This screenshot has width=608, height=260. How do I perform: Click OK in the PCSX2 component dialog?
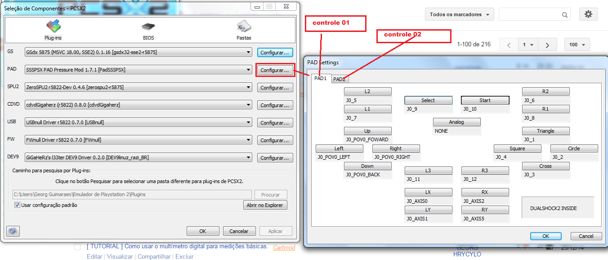coord(203,231)
